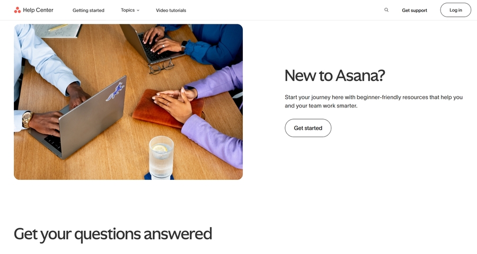
Task: Click the orange leather notebook in photo
Action: point(168,109)
